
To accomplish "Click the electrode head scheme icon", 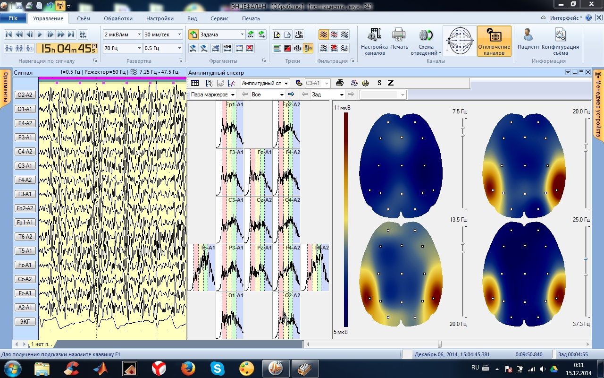I will click(459, 41).
